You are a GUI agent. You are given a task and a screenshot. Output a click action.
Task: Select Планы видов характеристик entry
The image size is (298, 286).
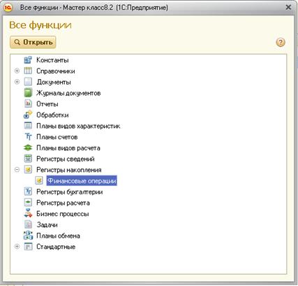tap(78, 126)
